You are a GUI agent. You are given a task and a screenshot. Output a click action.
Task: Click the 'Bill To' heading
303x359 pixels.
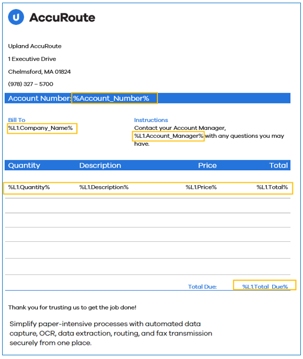pyautogui.click(x=16, y=120)
